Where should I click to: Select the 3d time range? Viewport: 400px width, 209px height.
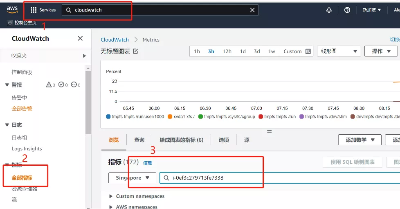(257, 51)
